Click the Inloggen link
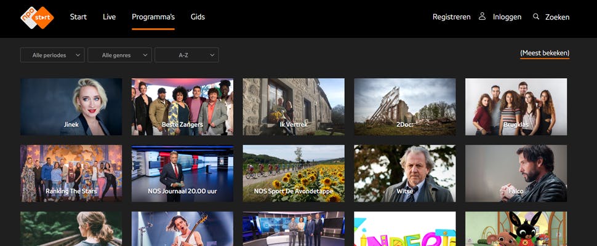597x246 pixels. pyautogui.click(x=507, y=17)
